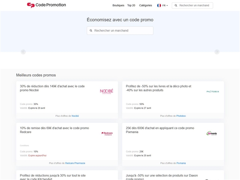This screenshot has width=240, height=180.
Task: Go to next carousel slide arrow
Action: coord(217,52)
